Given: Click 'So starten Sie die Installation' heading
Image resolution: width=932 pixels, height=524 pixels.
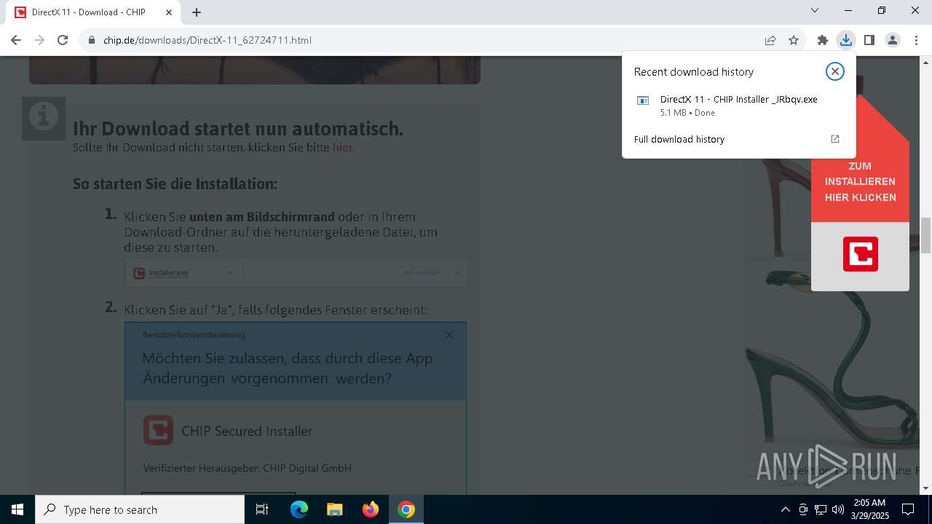Looking at the screenshot, I should point(175,183).
